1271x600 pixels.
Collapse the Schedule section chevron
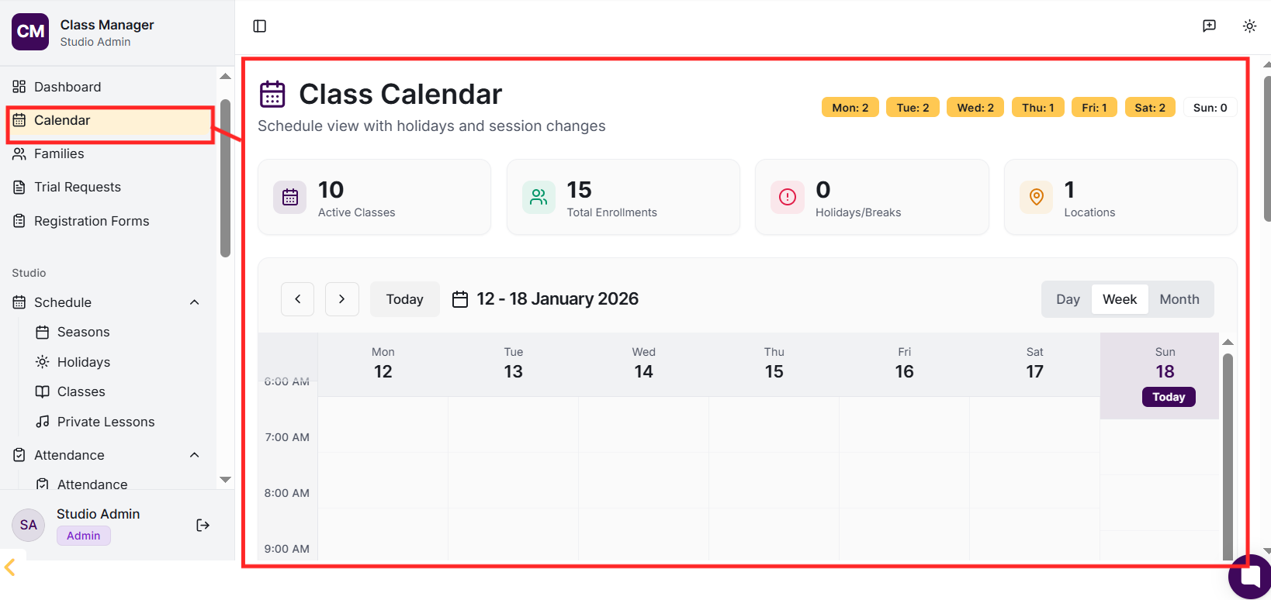(195, 302)
